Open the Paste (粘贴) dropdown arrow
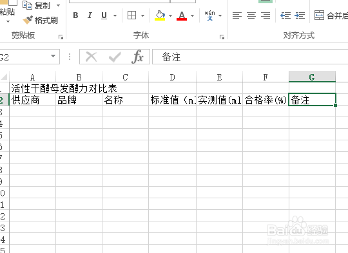This screenshot has width=348, height=253. 8,22
